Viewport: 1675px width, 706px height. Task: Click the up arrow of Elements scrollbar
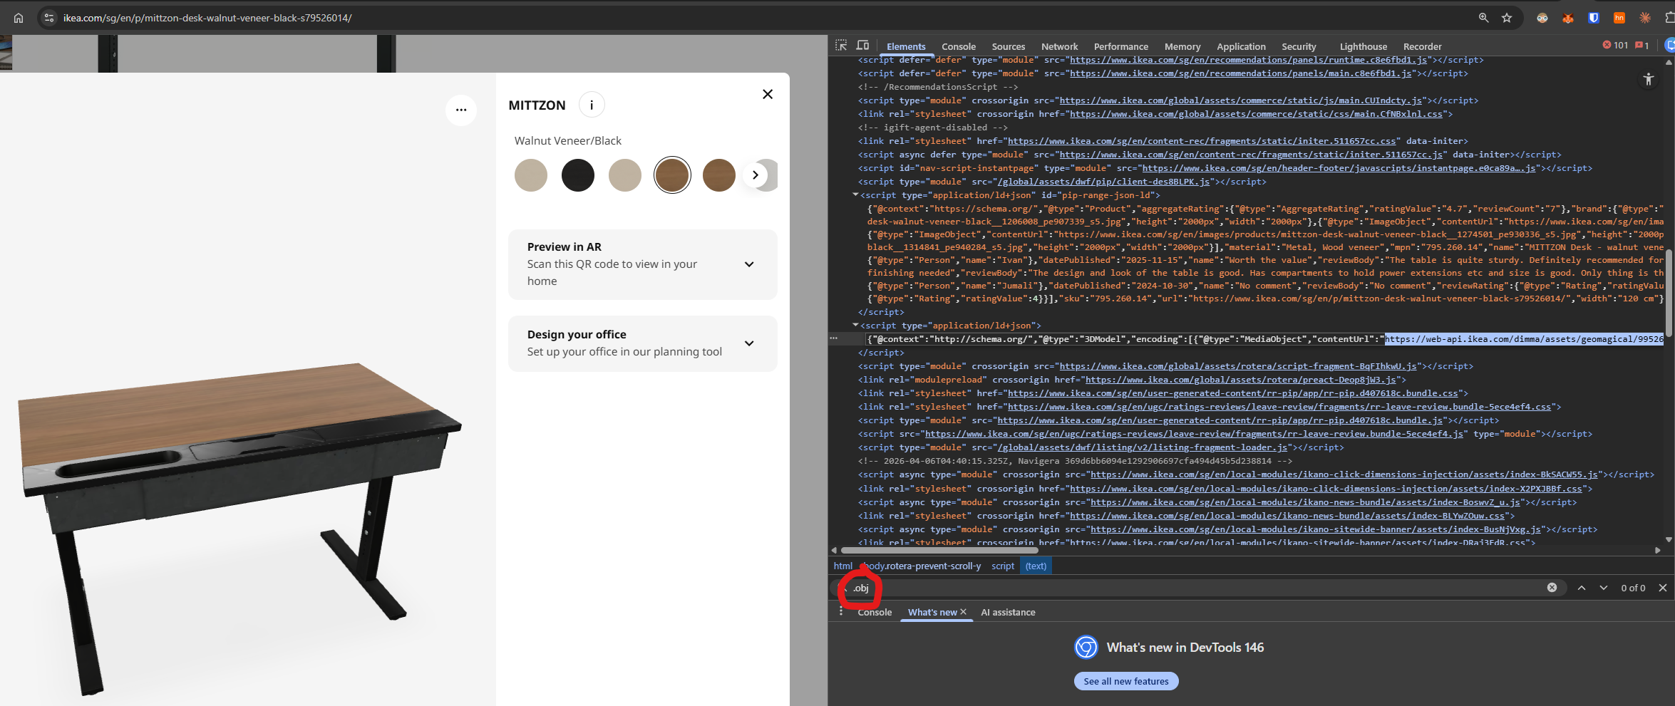click(x=1669, y=62)
